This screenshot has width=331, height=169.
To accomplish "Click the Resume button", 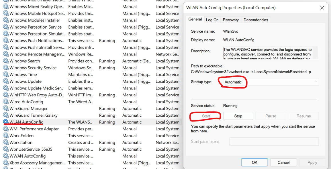I will [x=304, y=116].
